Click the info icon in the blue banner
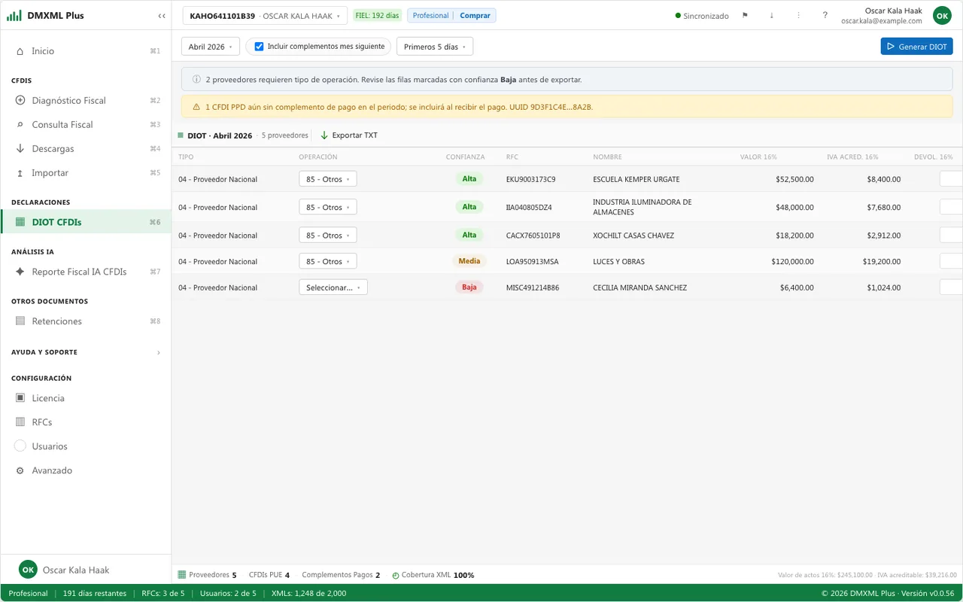Screen dimensions: 963x602 click(x=196, y=79)
